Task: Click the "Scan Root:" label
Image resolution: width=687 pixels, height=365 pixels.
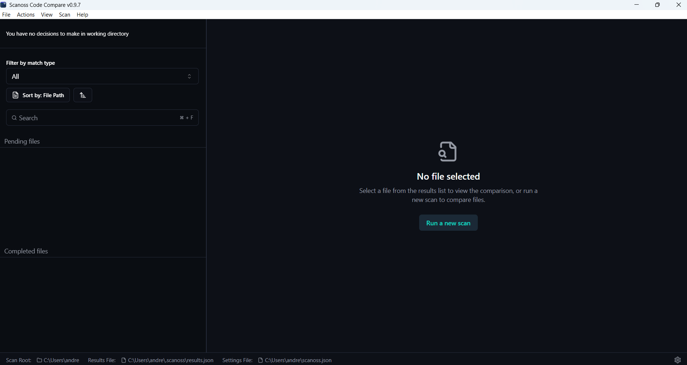Action: [19, 360]
